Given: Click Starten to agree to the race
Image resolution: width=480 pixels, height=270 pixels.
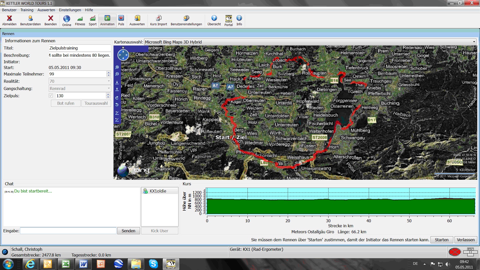Looking at the screenshot, I should [441, 240].
